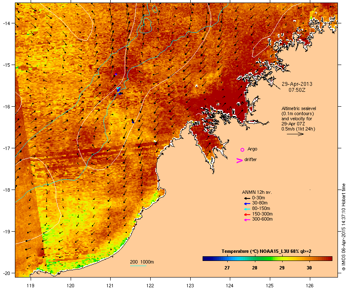Click the magenta 300-600m arrow in ANMN legend
The image size is (349, 289).
(x=247, y=220)
